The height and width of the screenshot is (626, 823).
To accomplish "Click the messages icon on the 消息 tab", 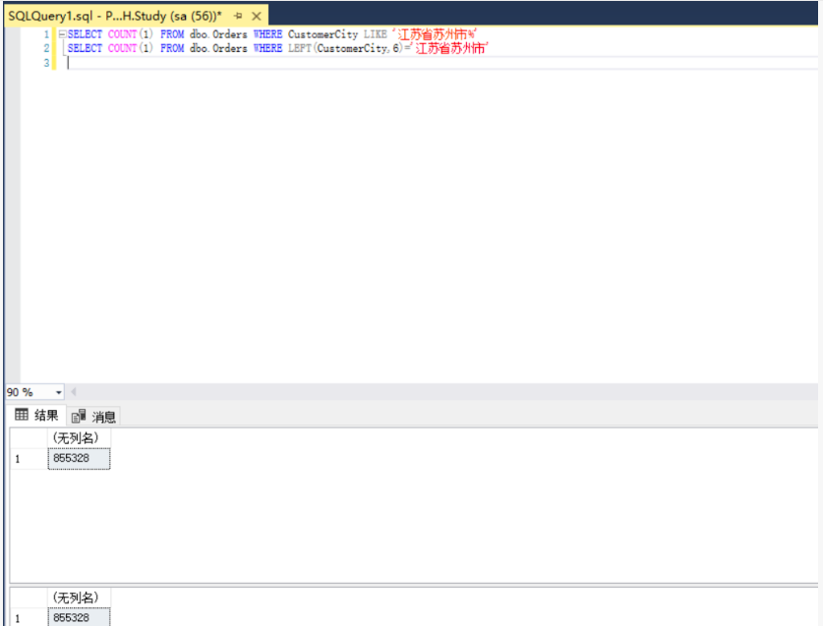I will (79, 416).
